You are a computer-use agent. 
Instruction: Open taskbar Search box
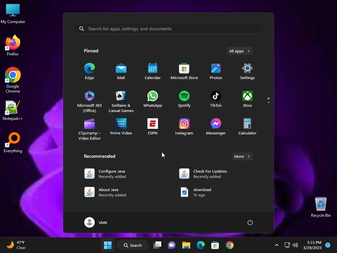[133, 245]
